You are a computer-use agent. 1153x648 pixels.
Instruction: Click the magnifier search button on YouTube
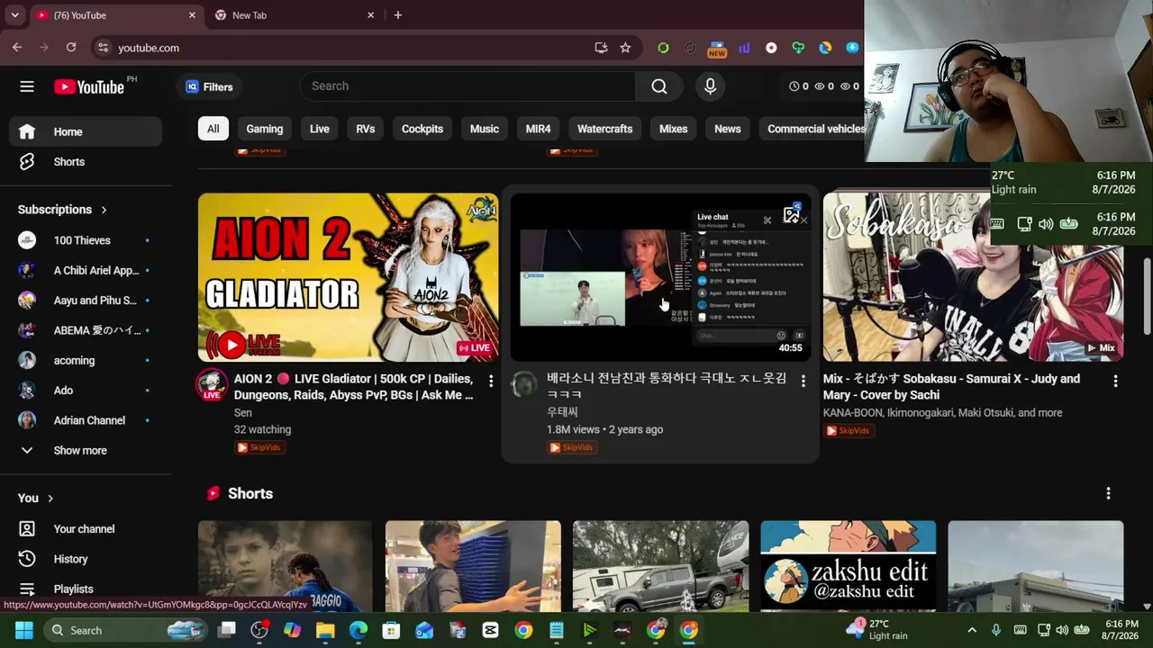(x=659, y=86)
